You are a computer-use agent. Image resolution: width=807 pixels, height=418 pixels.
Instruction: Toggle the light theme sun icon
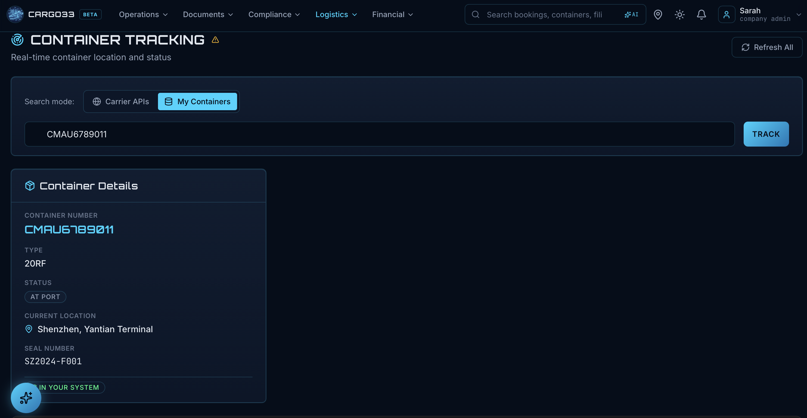[679, 14]
